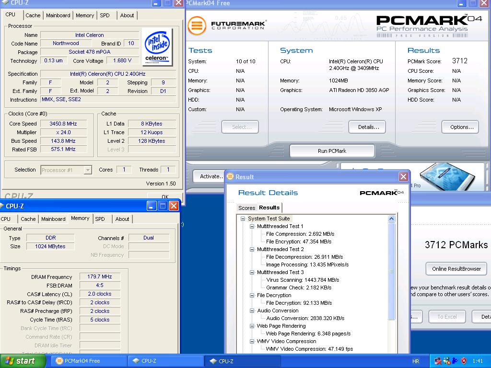Click the Run PCMark button
Image resolution: width=491 pixels, height=368 pixels.
click(332, 151)
